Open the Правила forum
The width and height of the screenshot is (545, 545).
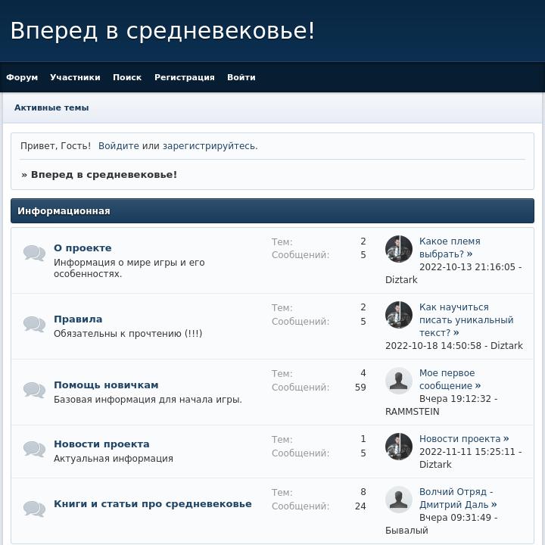pyautogui.click(x=78, y=319)
